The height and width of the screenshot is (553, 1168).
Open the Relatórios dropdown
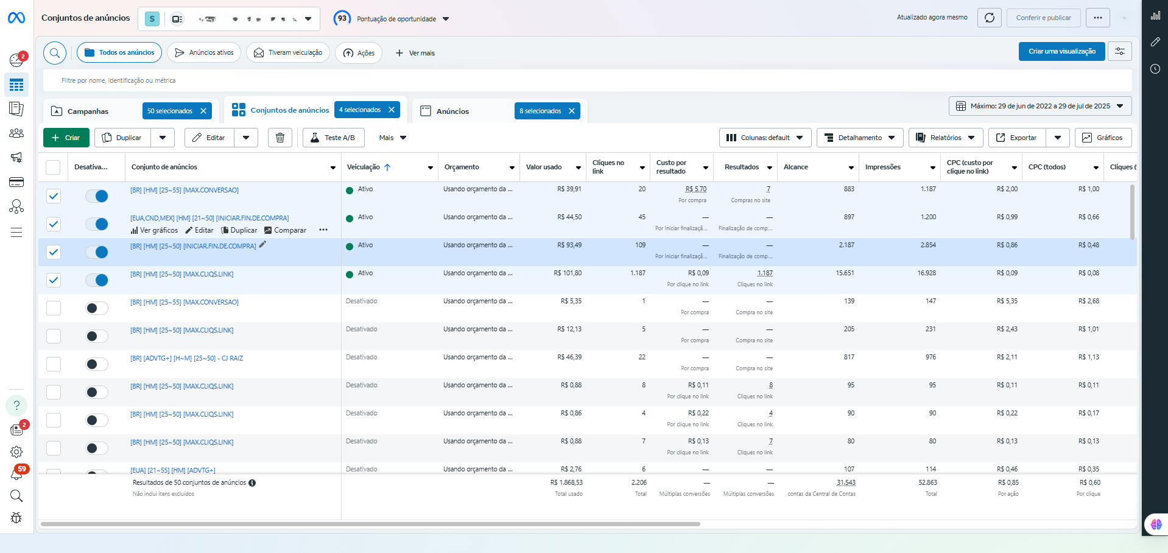946,138
